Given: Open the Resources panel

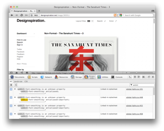Looking at the screenshot, I should point(61,77).
